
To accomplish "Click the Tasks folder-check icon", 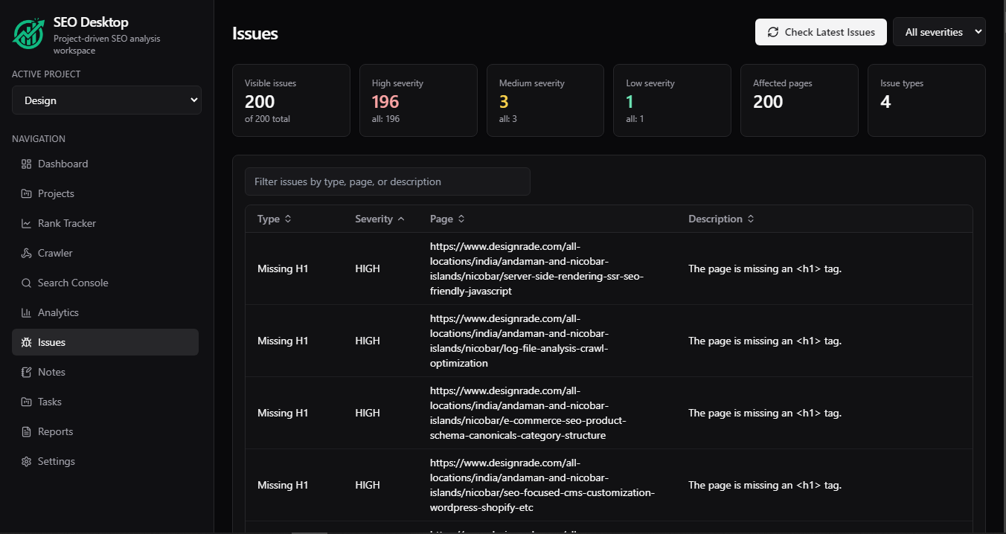I will 26,402.
